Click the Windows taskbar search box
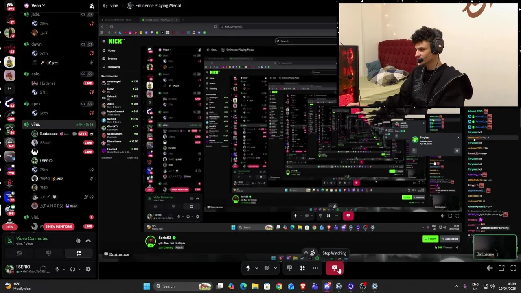The width and height of the screenshot is (521, 293). coord(183,286)
